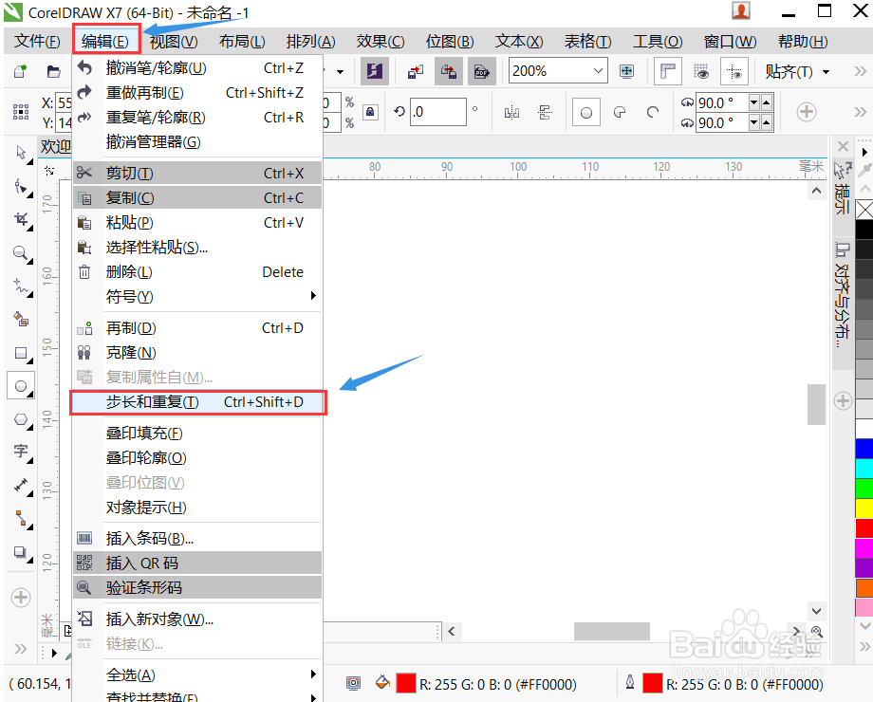Viewport: 873px width, 702px height.
Task: Increase the starting angle 90.0 stepper
Action: click(x=767, y=102)
